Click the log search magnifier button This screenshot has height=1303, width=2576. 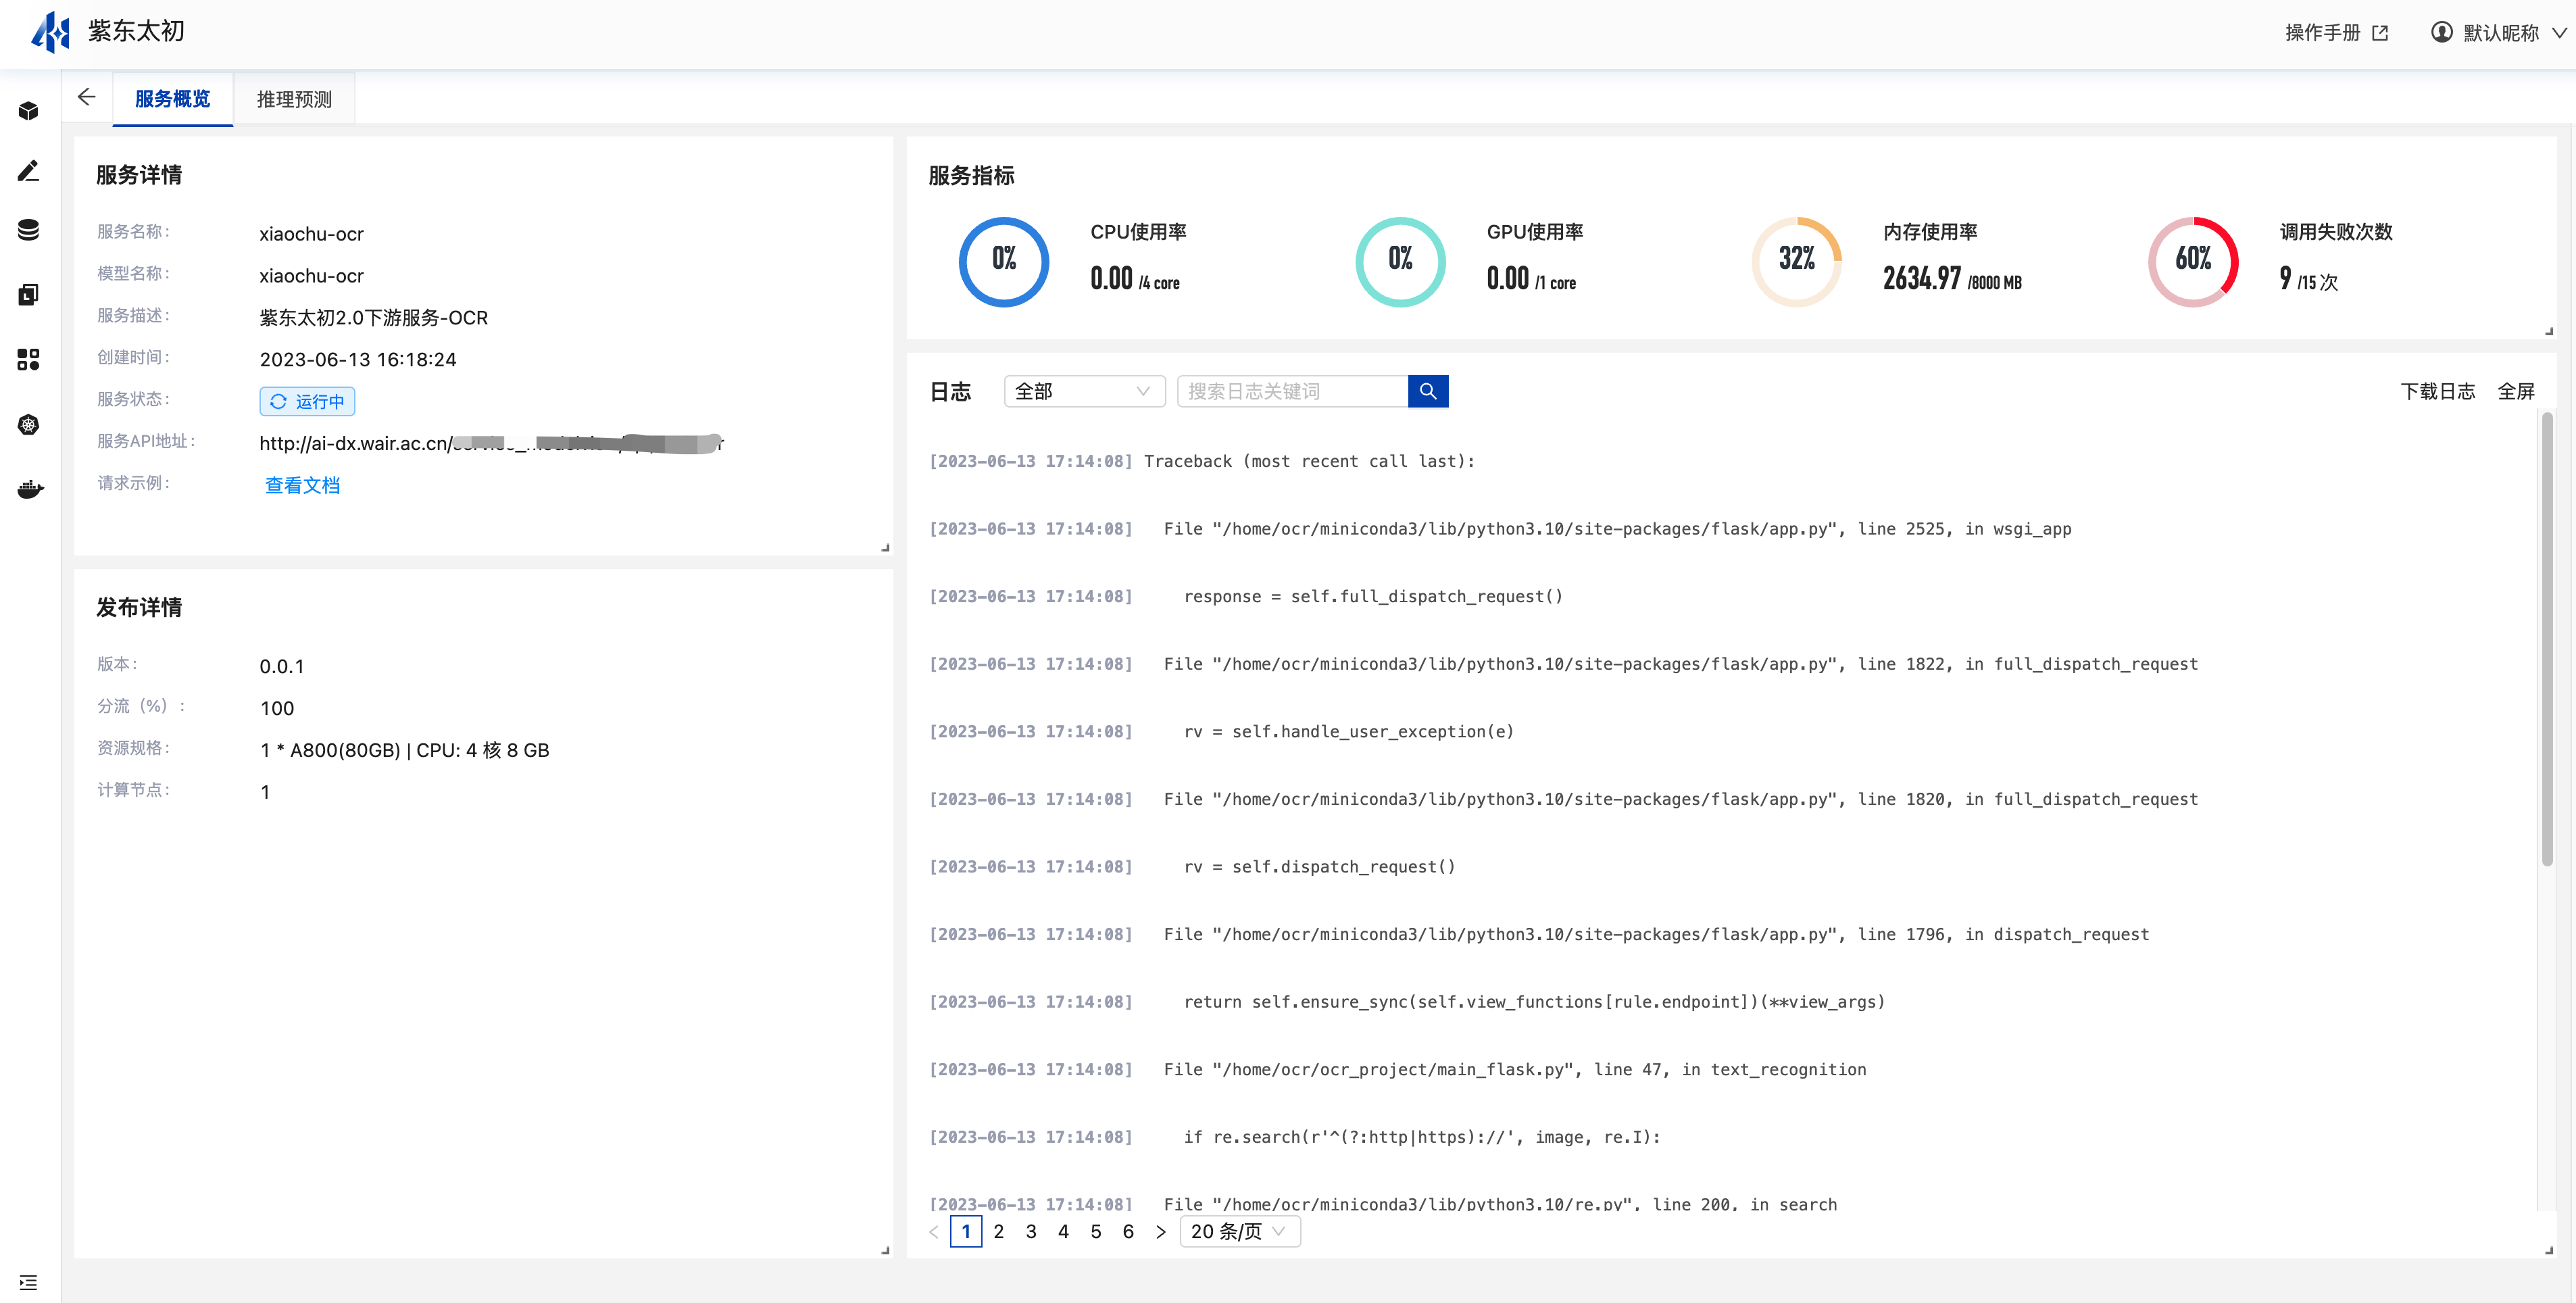tap(1427, 391)
